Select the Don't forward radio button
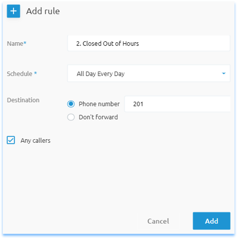 [71, 117]
